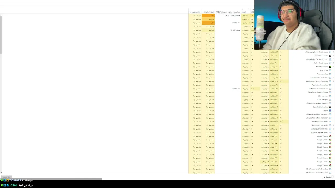
Task: Click the Application Frame Host icon
Action: (330, 85)
